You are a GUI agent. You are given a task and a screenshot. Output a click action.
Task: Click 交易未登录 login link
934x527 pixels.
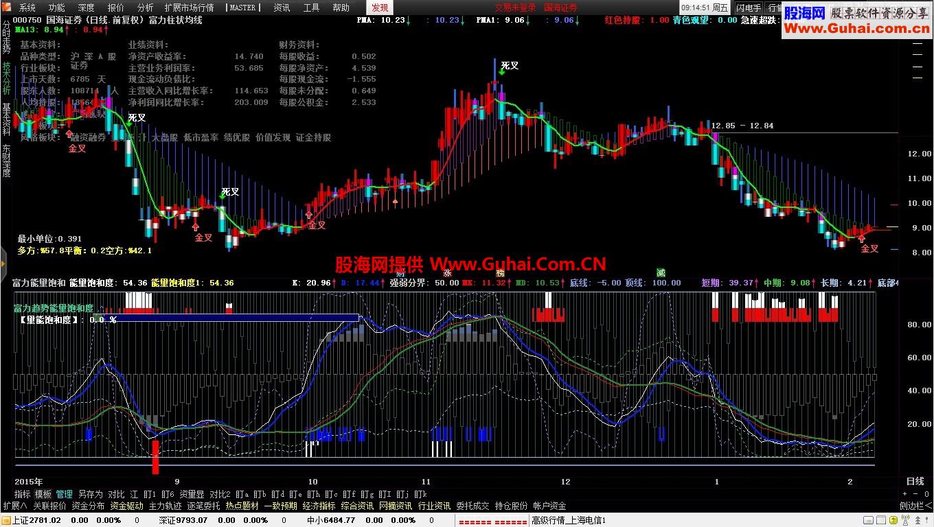click(515, 8)
